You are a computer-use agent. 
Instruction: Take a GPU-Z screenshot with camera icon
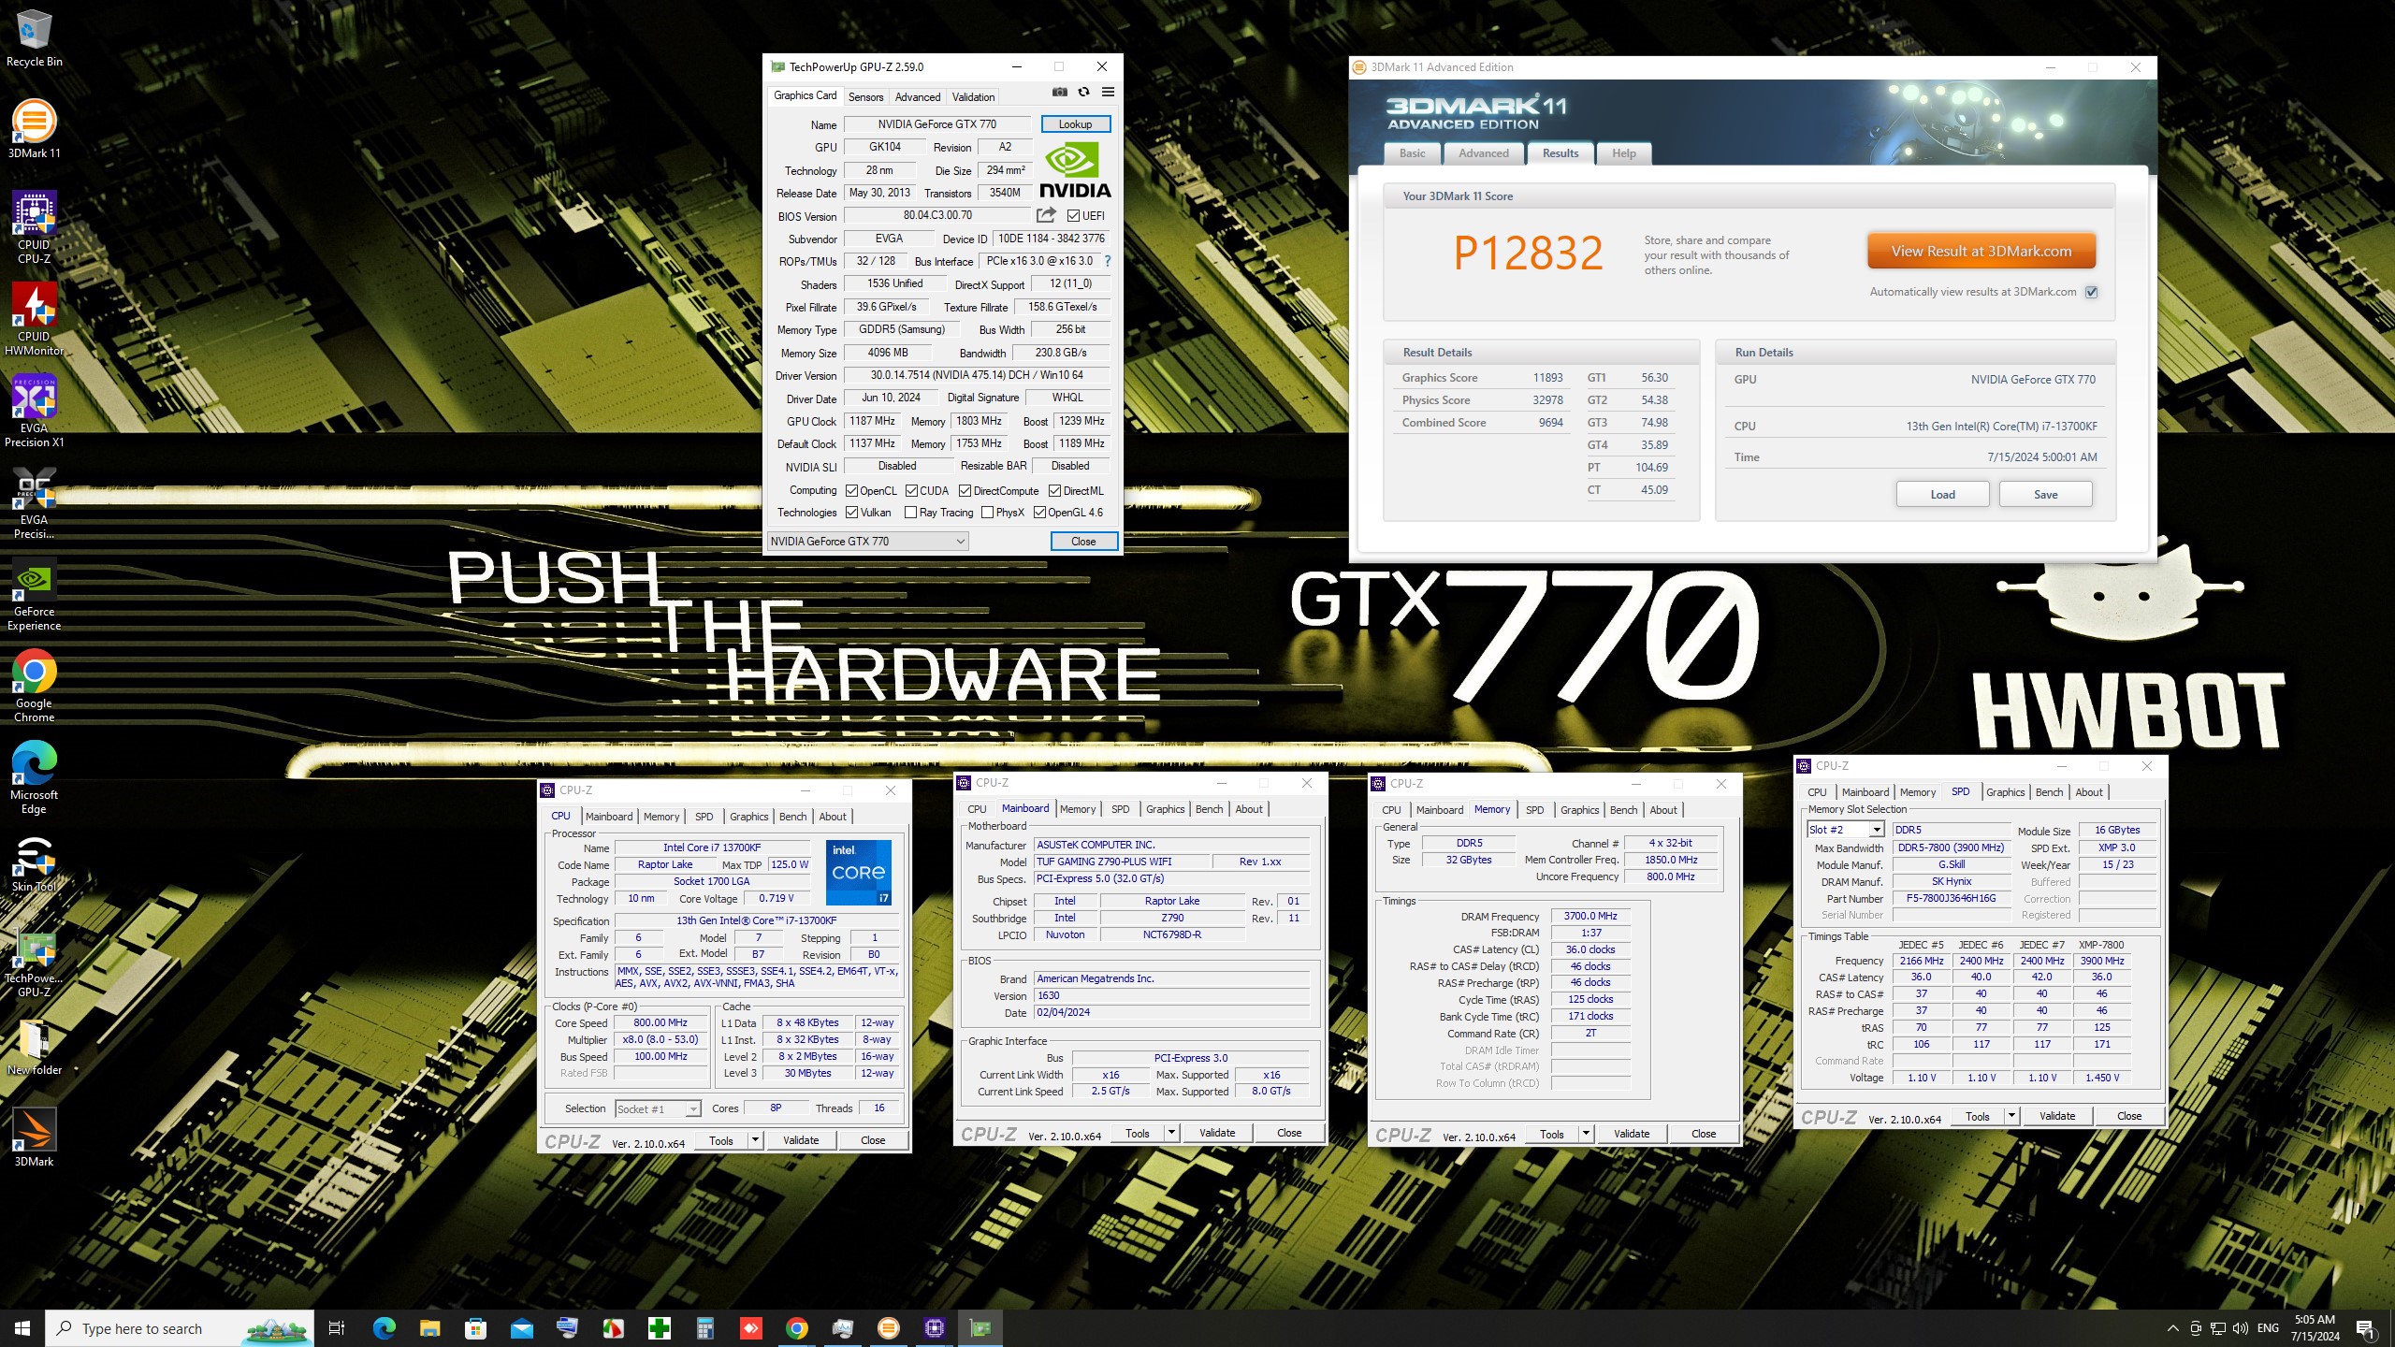tap(1059, 92)
